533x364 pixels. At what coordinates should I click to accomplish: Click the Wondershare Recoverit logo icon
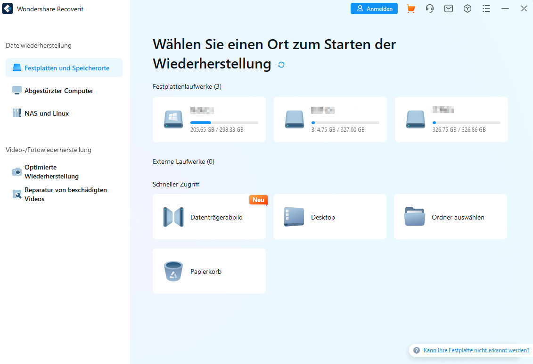click(8, 9)
